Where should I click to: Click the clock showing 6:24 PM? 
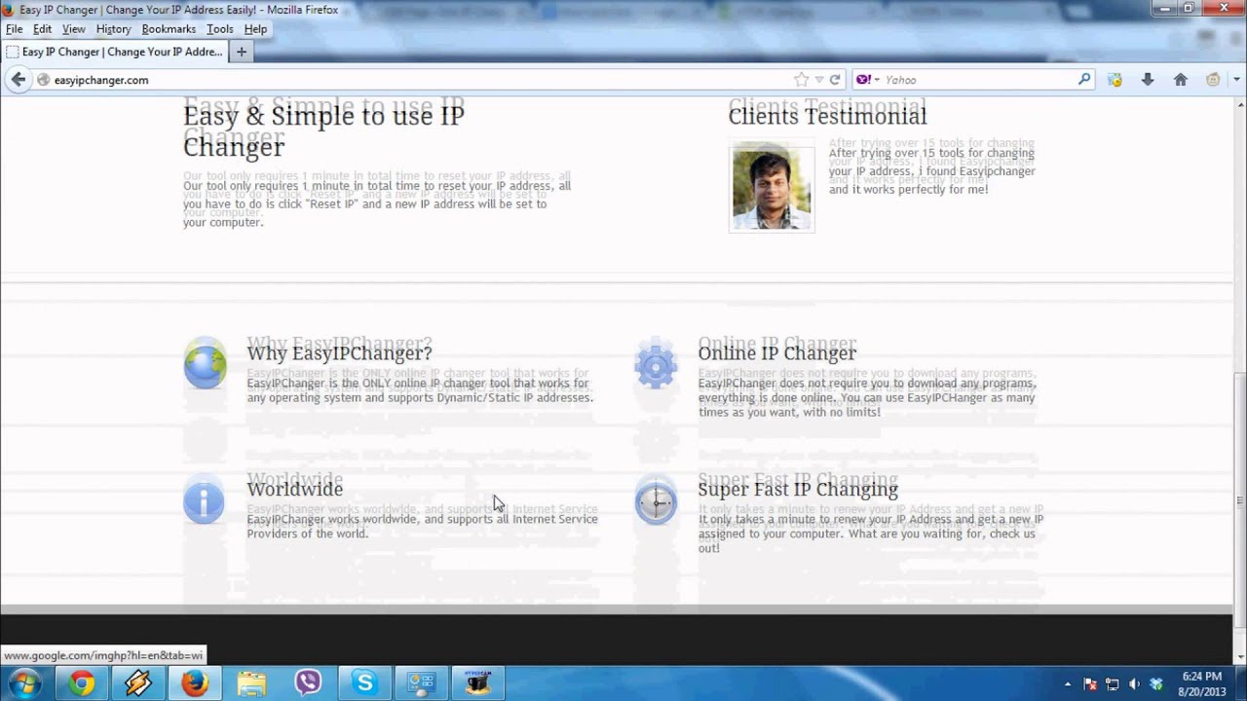1201,683
